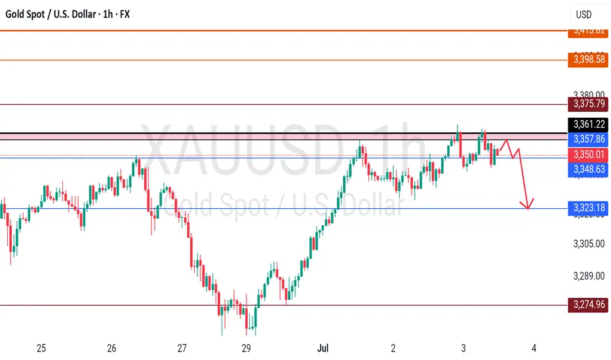Click the blue 3,348.63 price label
This screenshot has height=360, width=611.
tap(587, 170)
